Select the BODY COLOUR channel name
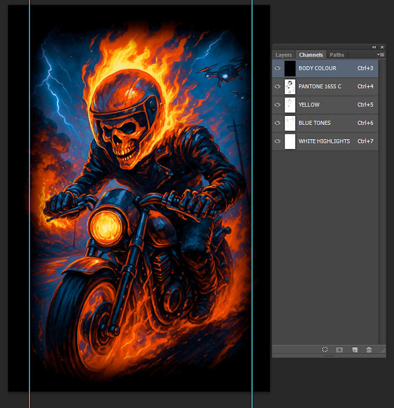The height and width of the screenshot is (408, 394). [318, 68]
